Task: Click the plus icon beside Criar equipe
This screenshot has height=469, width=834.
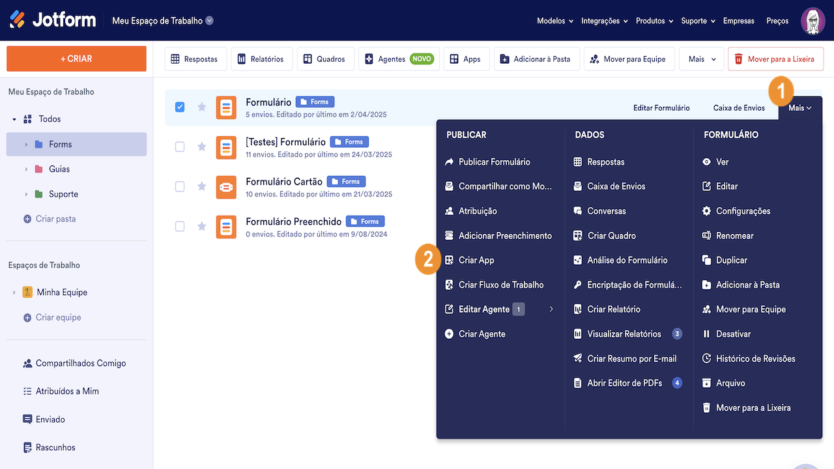Action: 27,317
